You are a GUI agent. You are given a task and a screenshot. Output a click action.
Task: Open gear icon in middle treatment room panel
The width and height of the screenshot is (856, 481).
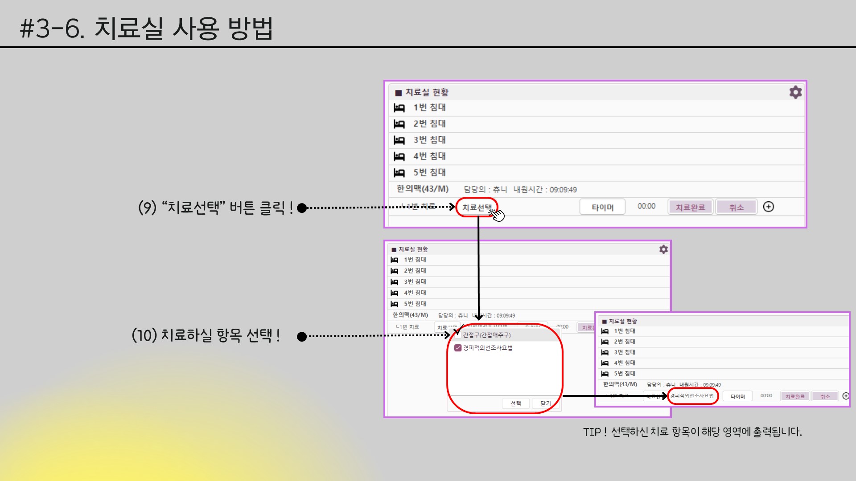click(663, 249)
